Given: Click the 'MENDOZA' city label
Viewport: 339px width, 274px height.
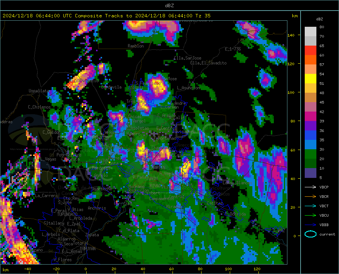Looking at the screenshot, I should pos(101,138).
